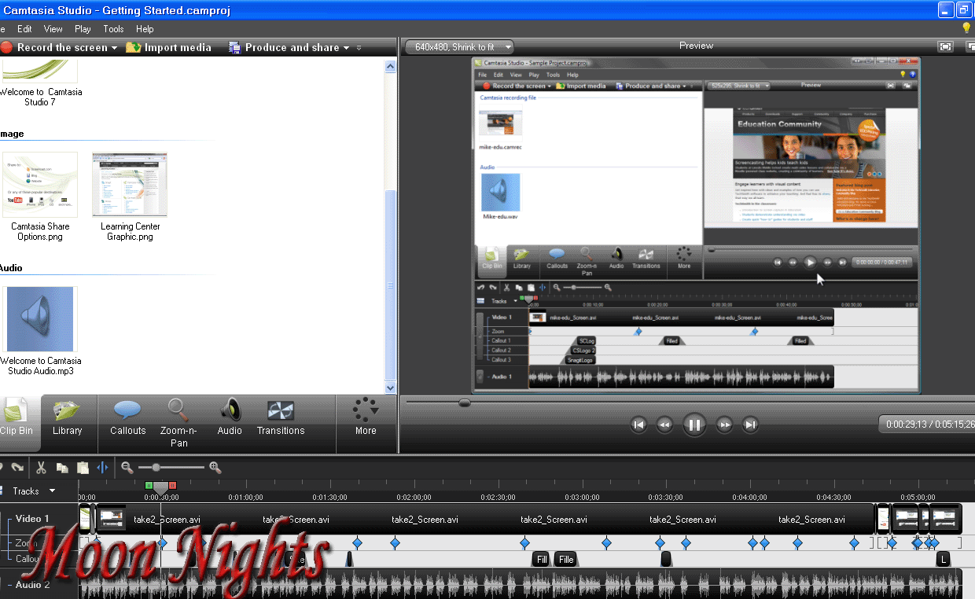Viewport: 975px width, 599px height.
Task: Click the Cut scissors icon in timeline toolbar
Action: (41, 468)
